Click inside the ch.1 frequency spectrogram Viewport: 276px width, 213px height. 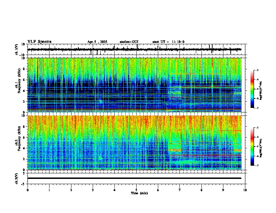click(135, 85)
